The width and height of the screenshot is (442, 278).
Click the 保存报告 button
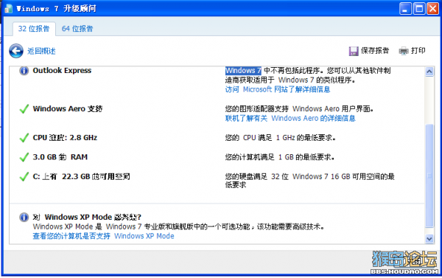click(369, 51)
